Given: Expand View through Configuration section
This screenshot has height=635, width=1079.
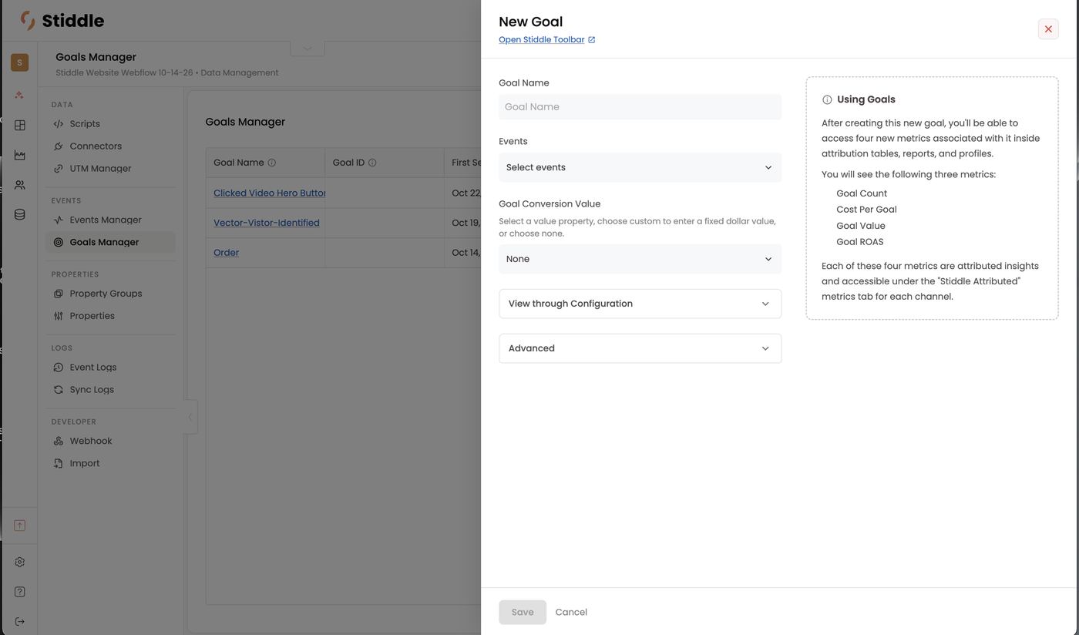Looking at the screenshot, I should tap(640, 304).
